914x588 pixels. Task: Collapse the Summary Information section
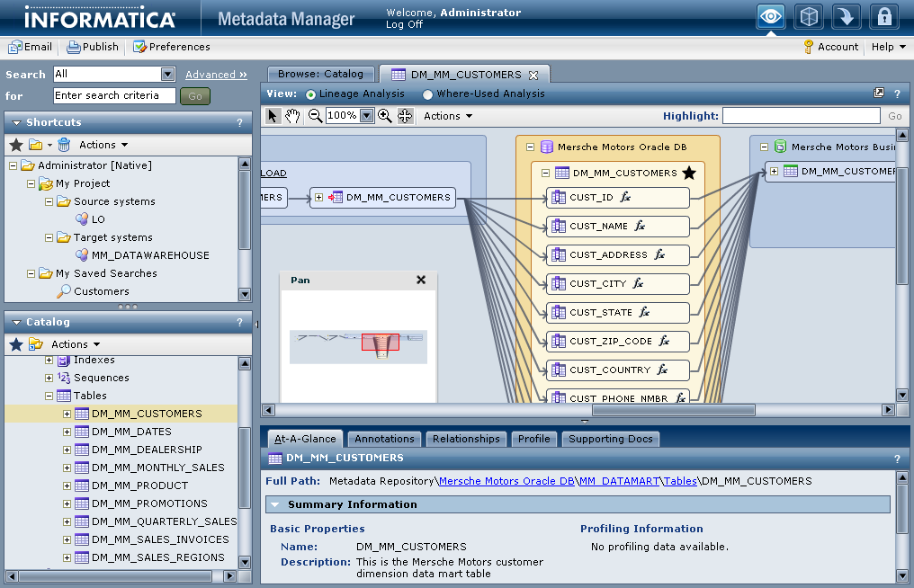click(275, 505)
